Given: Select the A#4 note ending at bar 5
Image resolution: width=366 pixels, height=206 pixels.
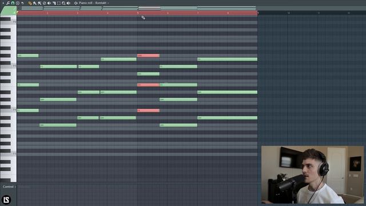Looking at the screenshot, I should [118, 92].
